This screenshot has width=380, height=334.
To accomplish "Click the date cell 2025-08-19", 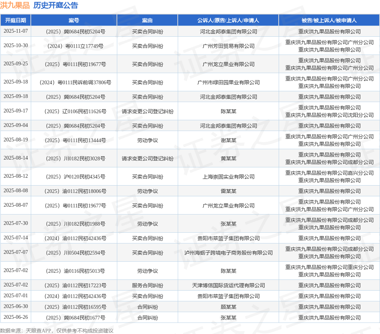I will tap(16, 140).
